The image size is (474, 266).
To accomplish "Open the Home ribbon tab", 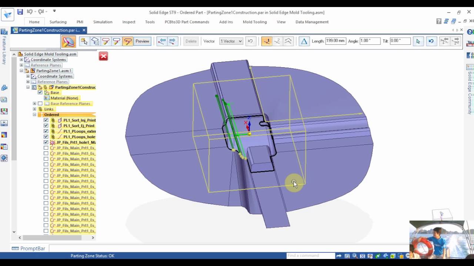I will pos(34,22).
